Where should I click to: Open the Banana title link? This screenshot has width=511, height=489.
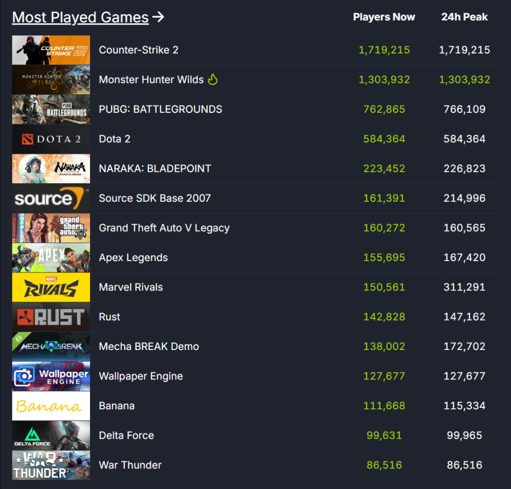pos(117,406)
